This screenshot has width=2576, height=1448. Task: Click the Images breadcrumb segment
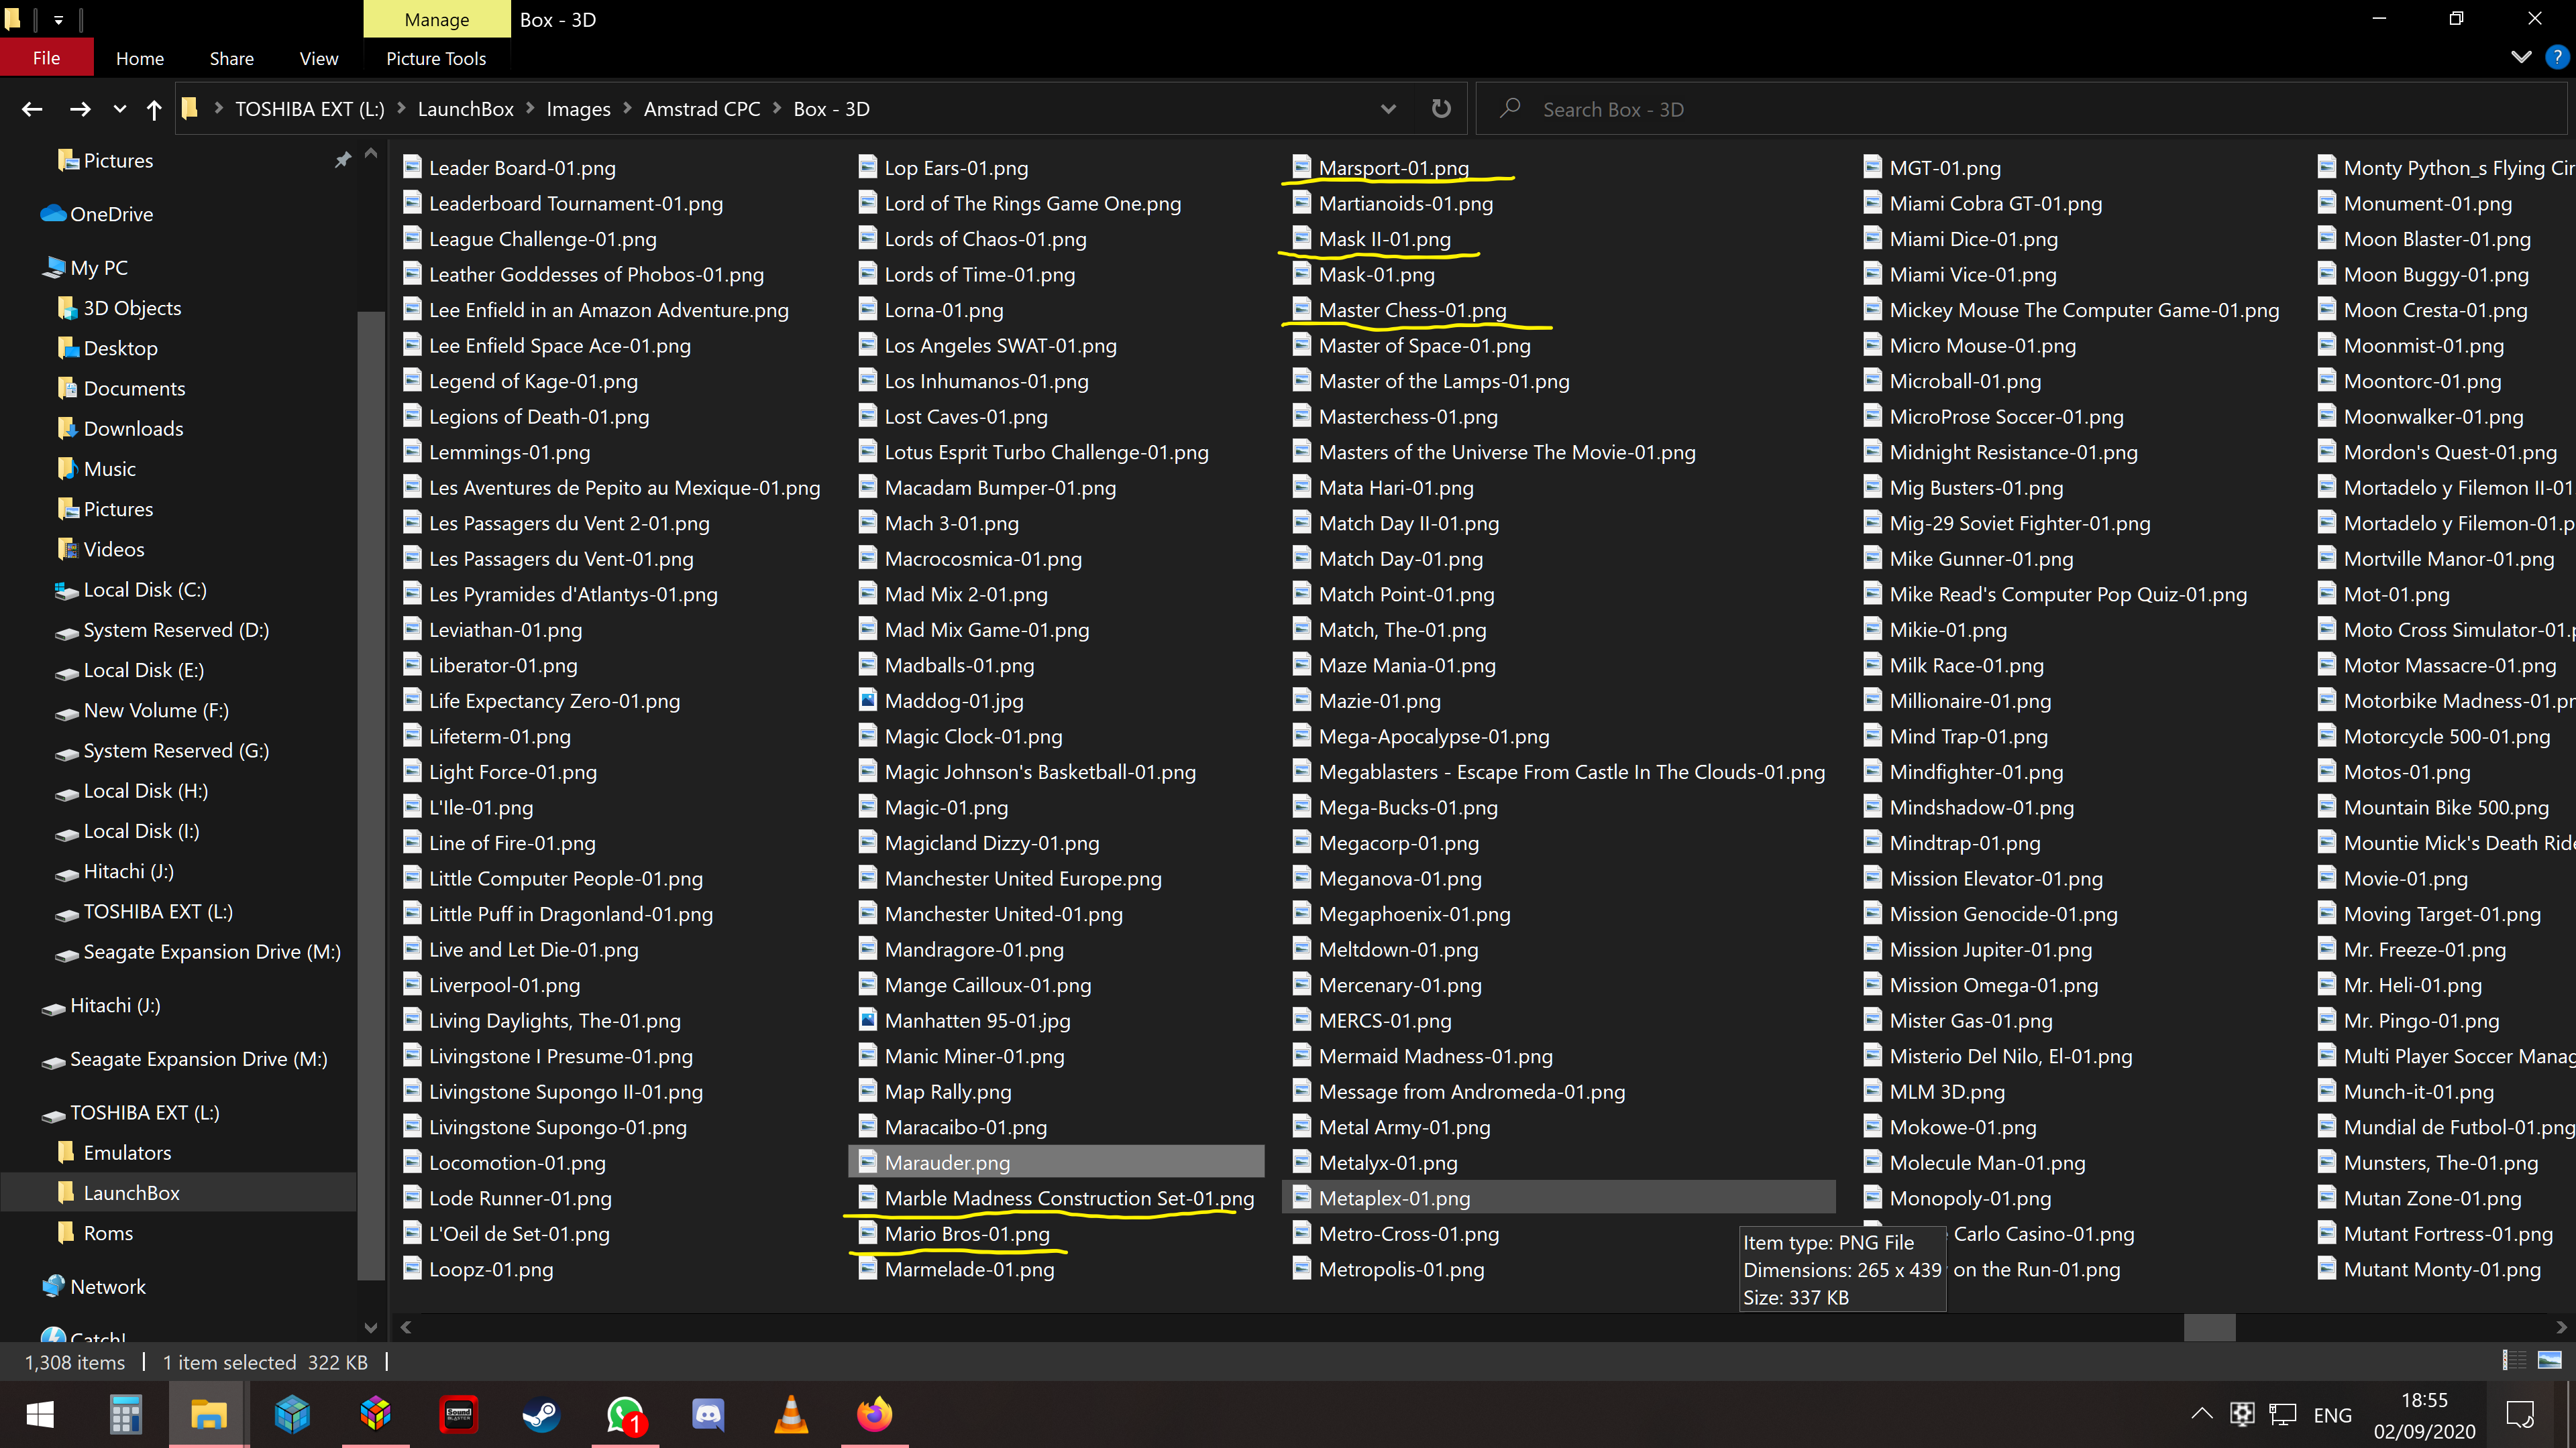tap(578, 109)
